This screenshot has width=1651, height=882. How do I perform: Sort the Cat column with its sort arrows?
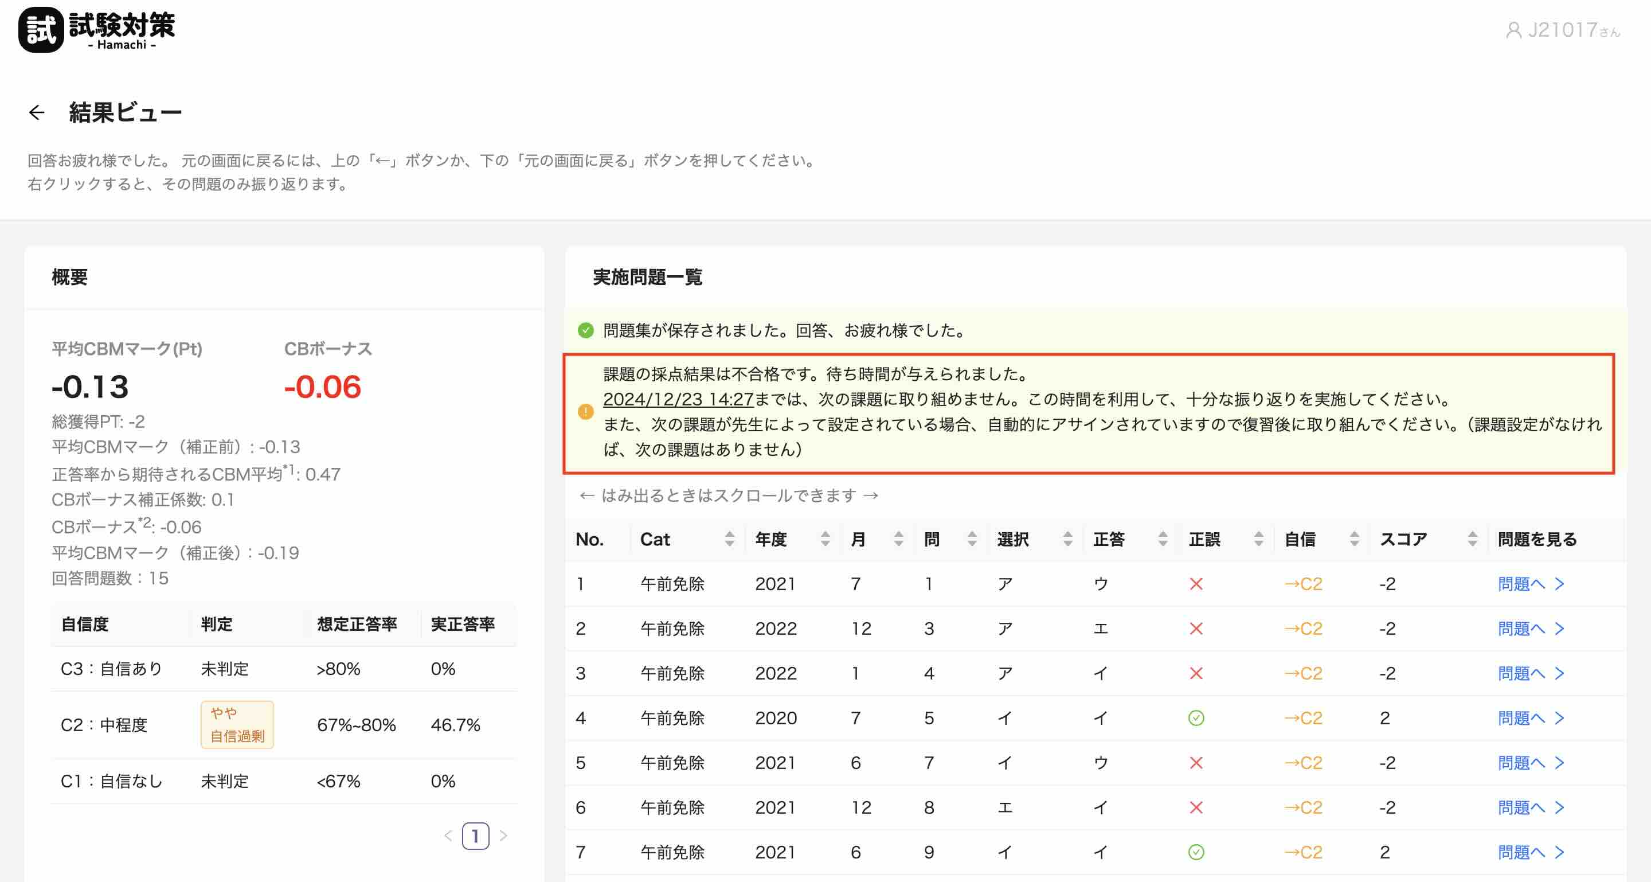pyautogui.click(x=731, y=539)
